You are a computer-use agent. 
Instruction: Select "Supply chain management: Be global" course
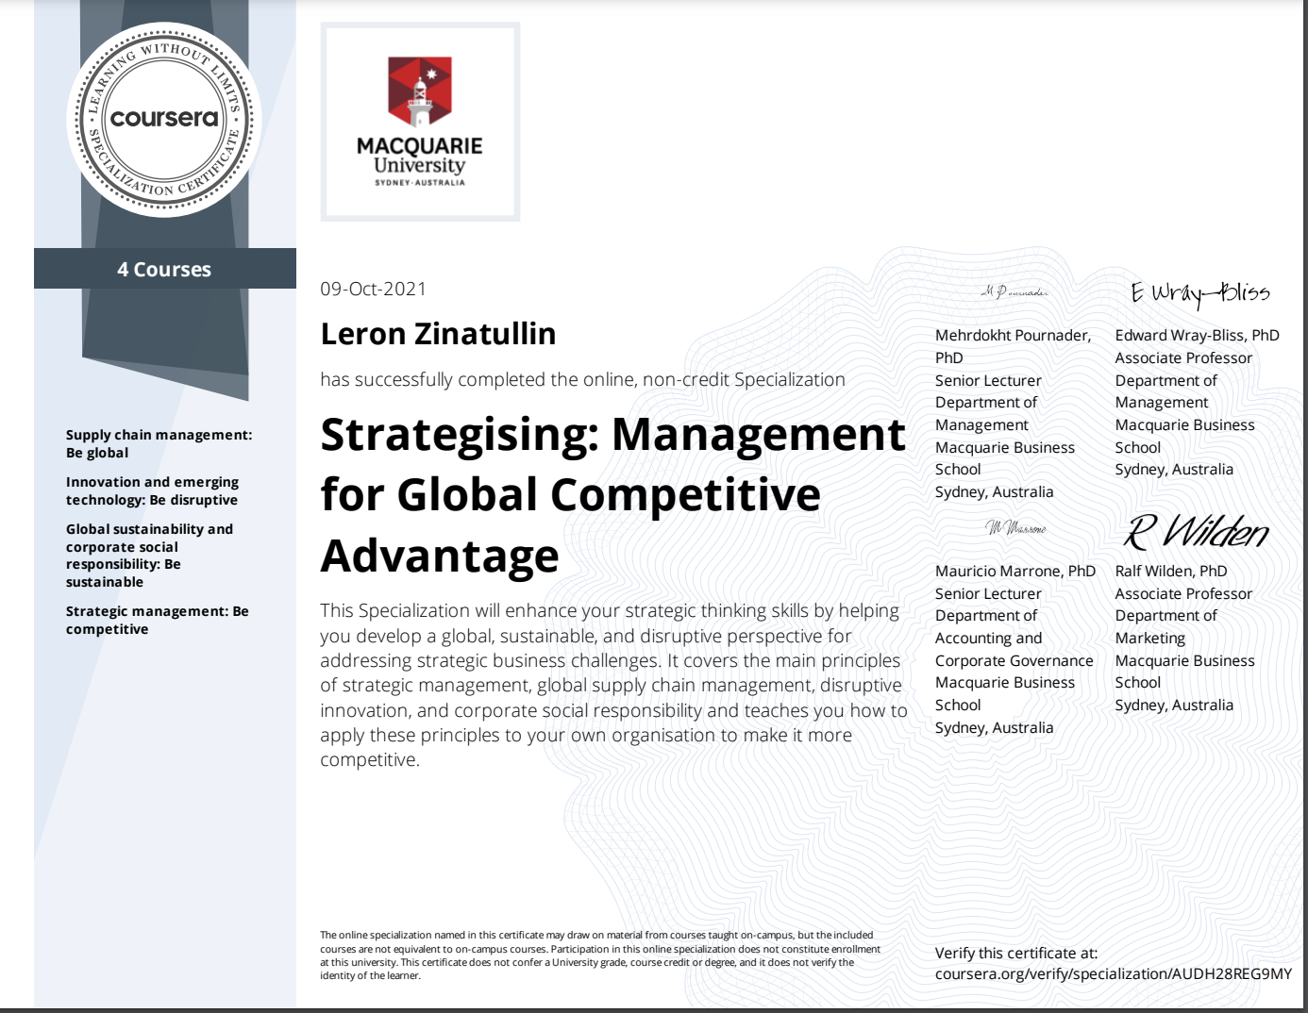(159, 443)
